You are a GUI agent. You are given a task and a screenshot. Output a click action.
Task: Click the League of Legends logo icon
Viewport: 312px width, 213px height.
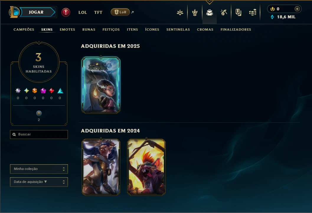coord(14,12)
